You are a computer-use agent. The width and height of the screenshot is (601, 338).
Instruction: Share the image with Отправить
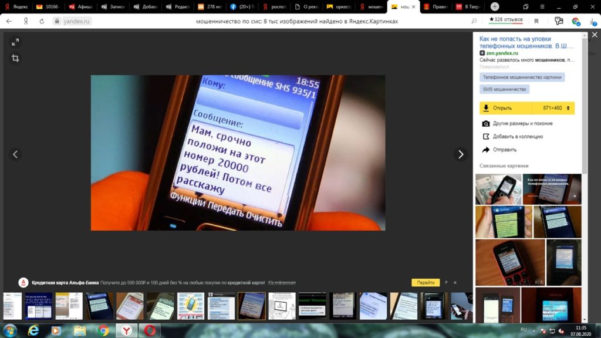[x=504, y=150]
